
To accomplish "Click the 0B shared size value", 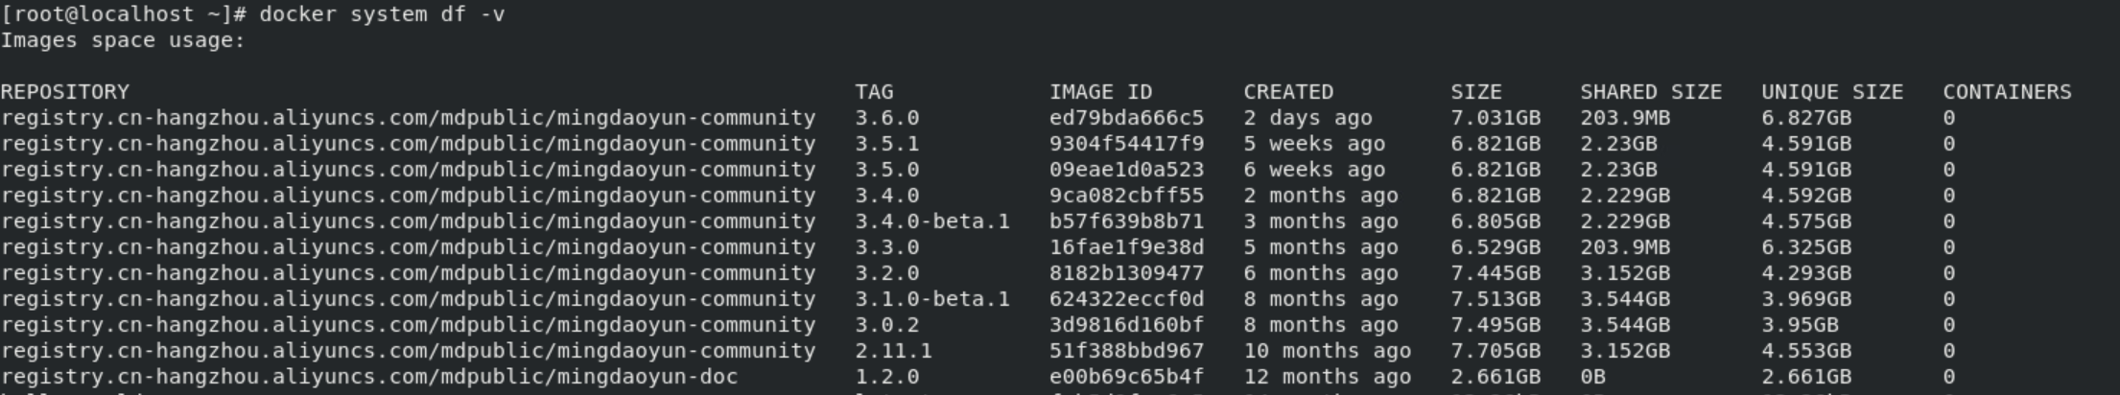I will pyautogui.click(x=1592, y=377).
